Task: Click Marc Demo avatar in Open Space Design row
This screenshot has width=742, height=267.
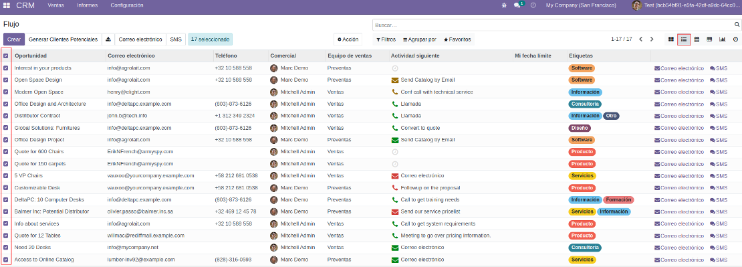Action: pos(273,80)
